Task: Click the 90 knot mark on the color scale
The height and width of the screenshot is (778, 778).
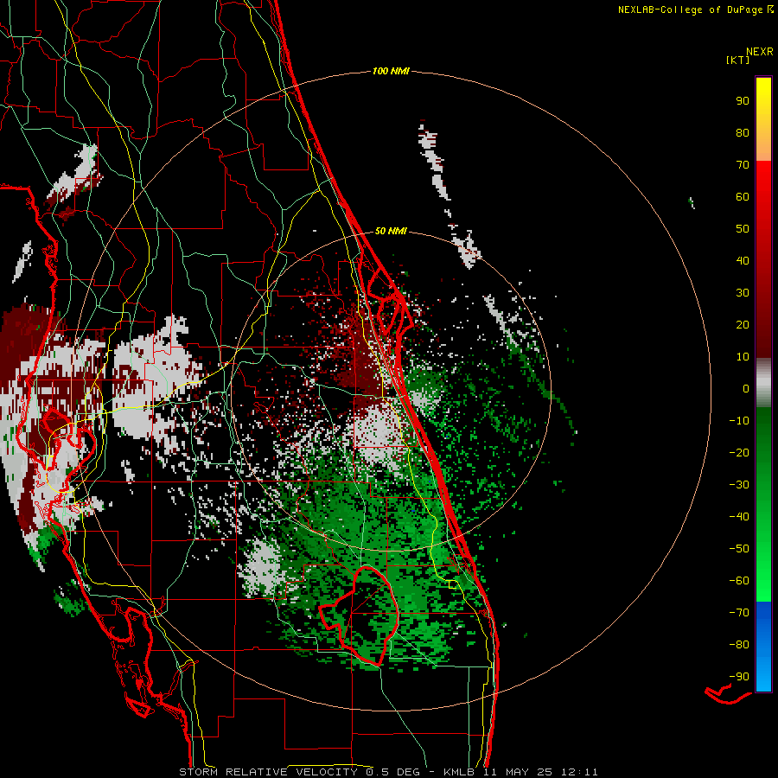Action: 743,101
